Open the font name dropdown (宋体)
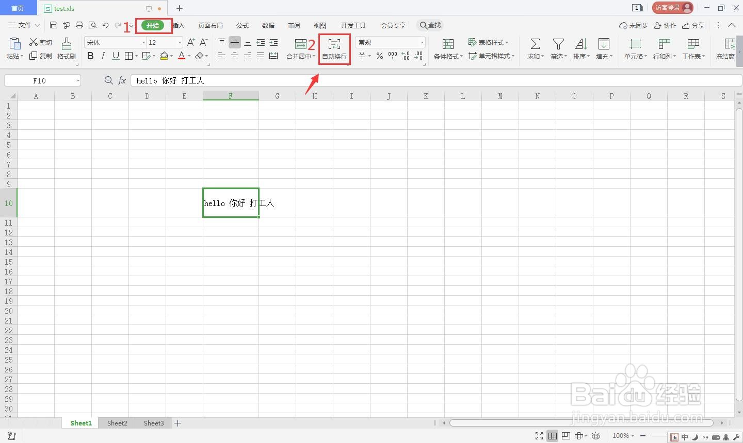The height and width of the screenshot is (443, 743). click(143, 42)
